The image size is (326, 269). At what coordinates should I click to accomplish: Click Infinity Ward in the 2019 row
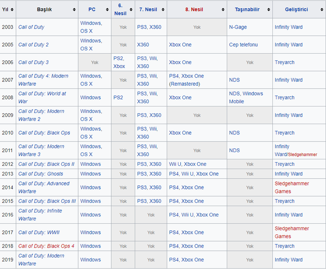point(289,260)
